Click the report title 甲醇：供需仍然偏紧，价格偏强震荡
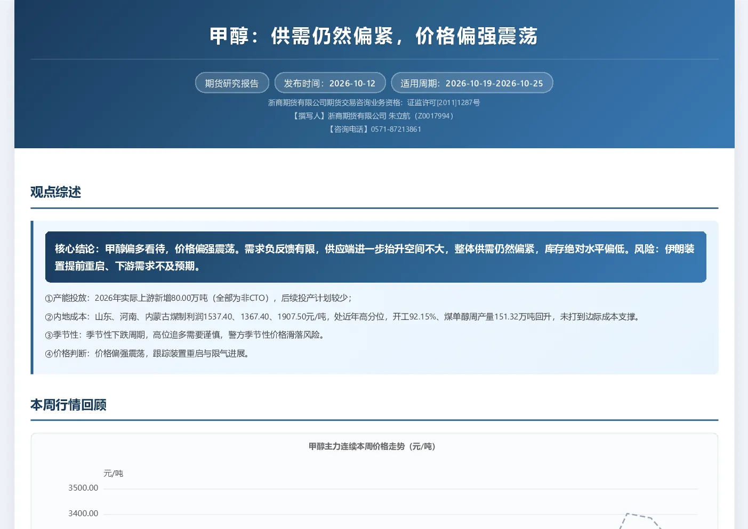This screenshot has height=529, width=748. [374, 36]
